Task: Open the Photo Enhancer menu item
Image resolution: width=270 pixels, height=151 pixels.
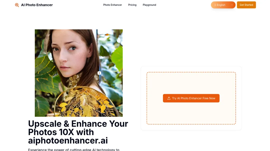Action: (x=112, y=5)
